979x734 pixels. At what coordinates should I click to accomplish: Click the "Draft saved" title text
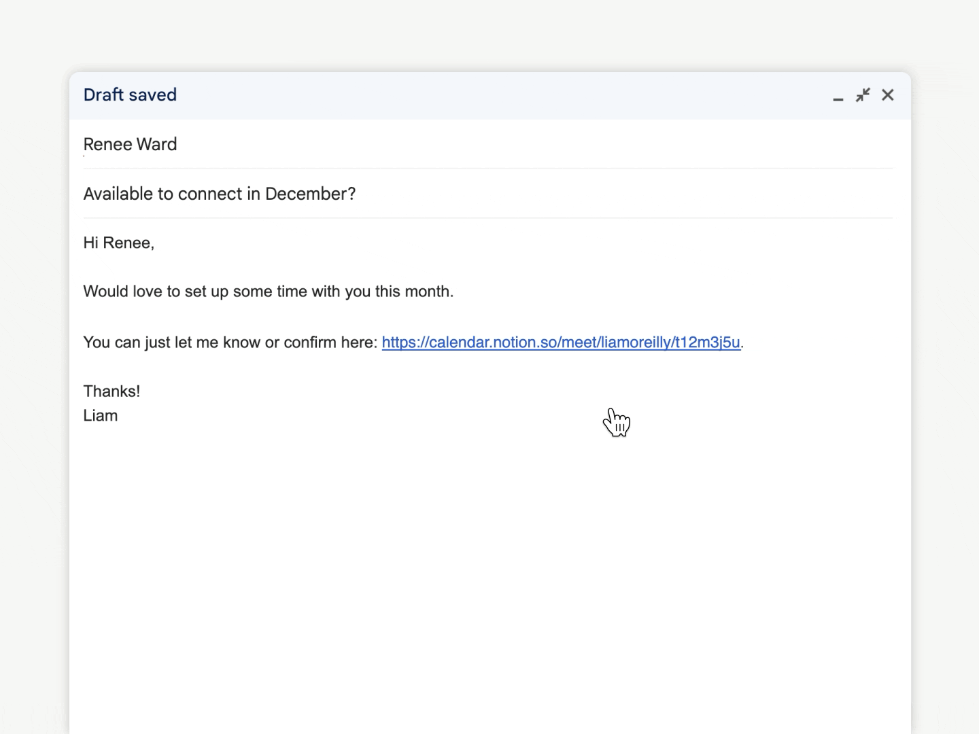130,94
